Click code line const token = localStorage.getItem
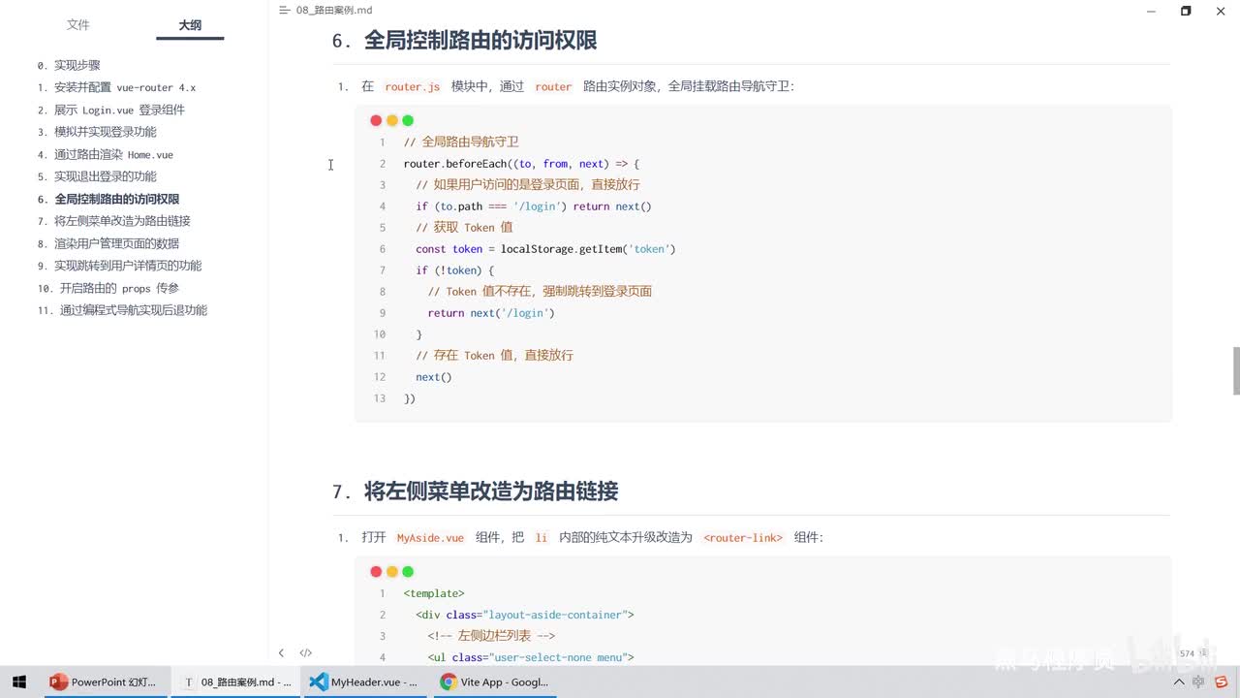The height and width of the screenshot is (698, 1240). coord(545,249)
